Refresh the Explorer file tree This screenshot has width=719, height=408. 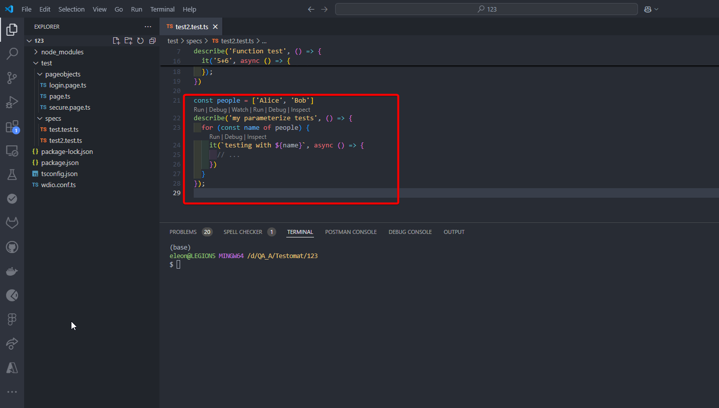tap(140, 40)
